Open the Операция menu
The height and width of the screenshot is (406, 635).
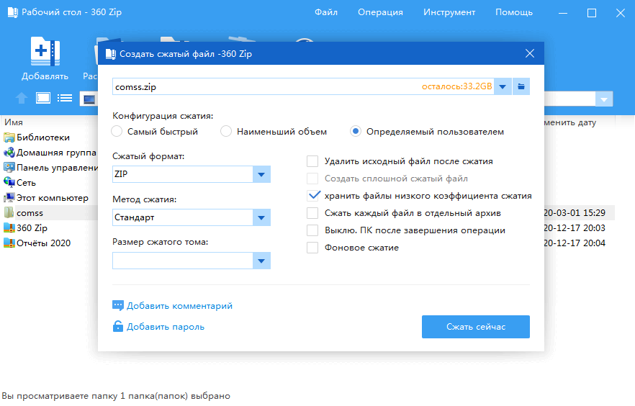[380, 12]
